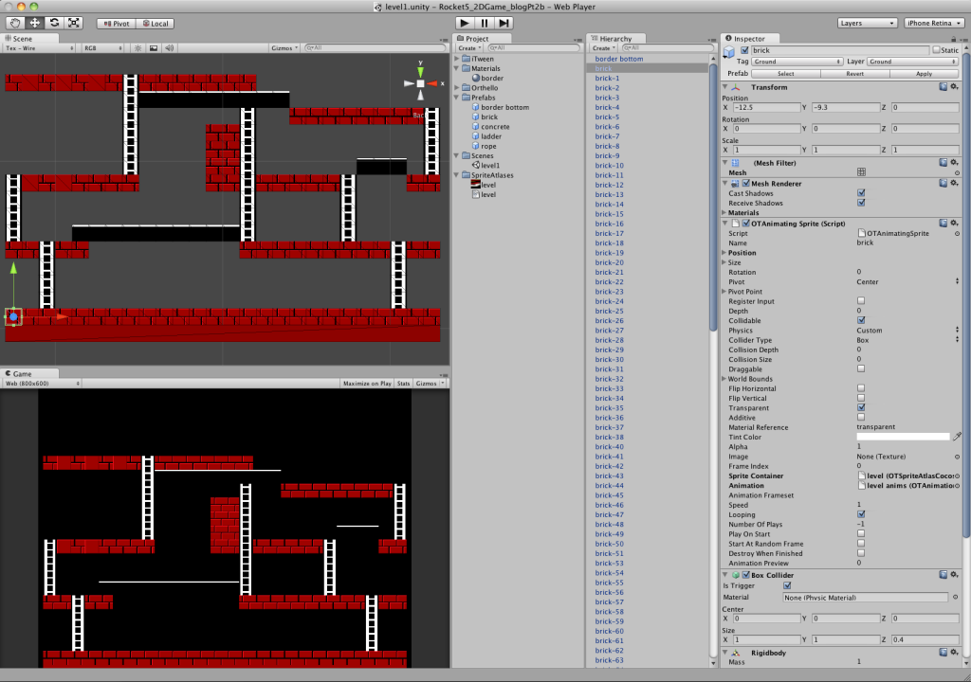
Task: Open Script field object picker
Action: click(958, 233)
